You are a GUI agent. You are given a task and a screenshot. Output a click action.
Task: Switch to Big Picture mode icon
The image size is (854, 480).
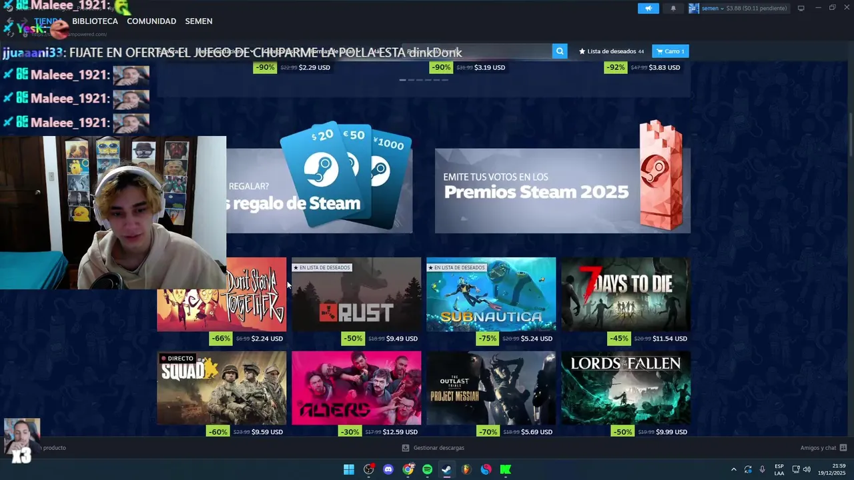pyautogui.click(x=801, y=8)
